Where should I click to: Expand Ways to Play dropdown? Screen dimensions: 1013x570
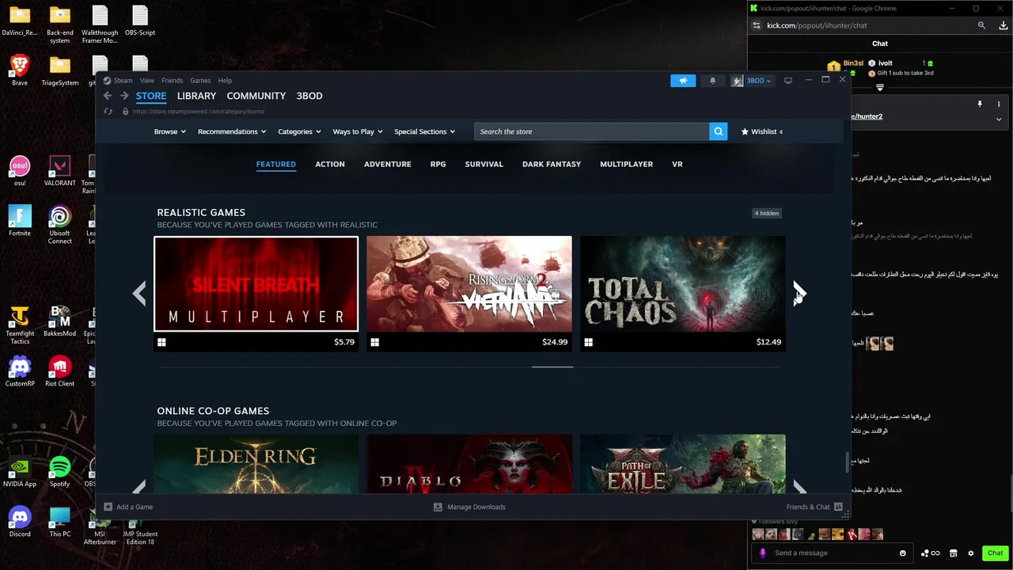[x=358, y=131]
